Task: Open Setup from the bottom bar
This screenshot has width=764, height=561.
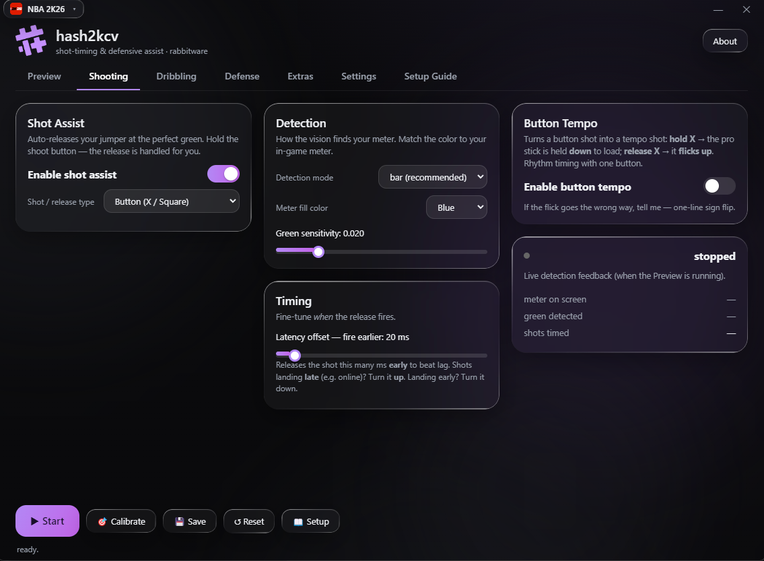Action: pos(311,521)
